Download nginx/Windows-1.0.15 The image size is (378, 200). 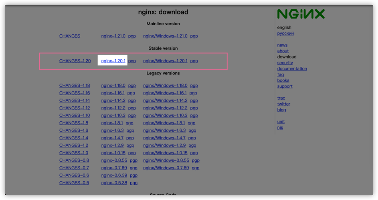point(165,152)
